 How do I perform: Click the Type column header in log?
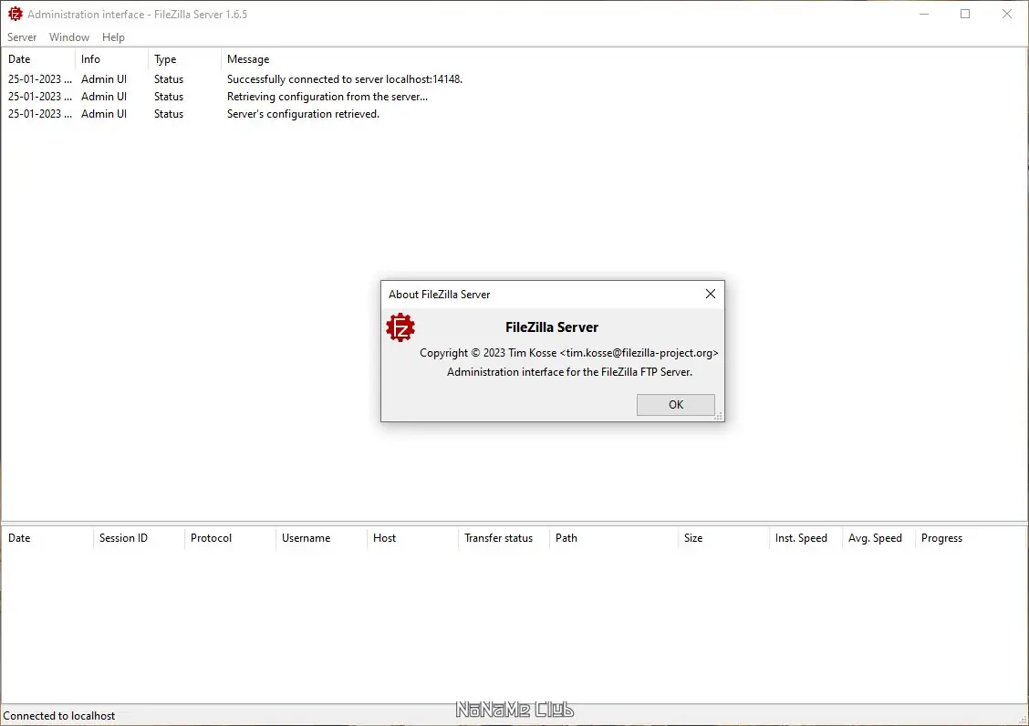click(184, 59)
